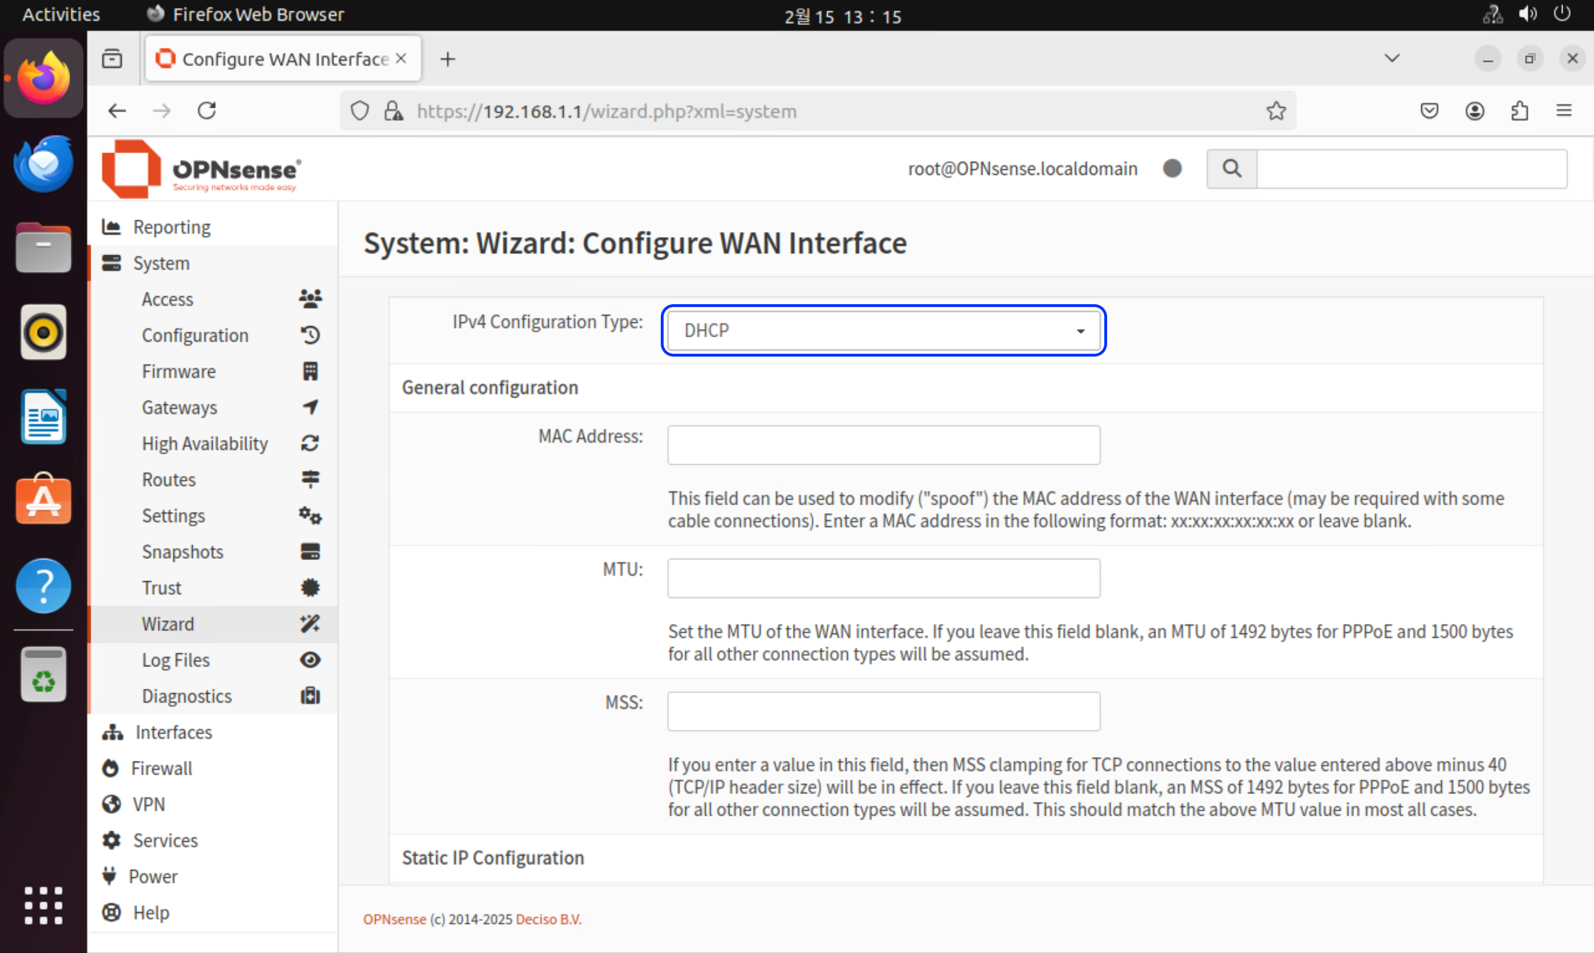Expand the Interfaces menu section
The height and width of the screenshot is (953, 1594).
coord(173,732)
